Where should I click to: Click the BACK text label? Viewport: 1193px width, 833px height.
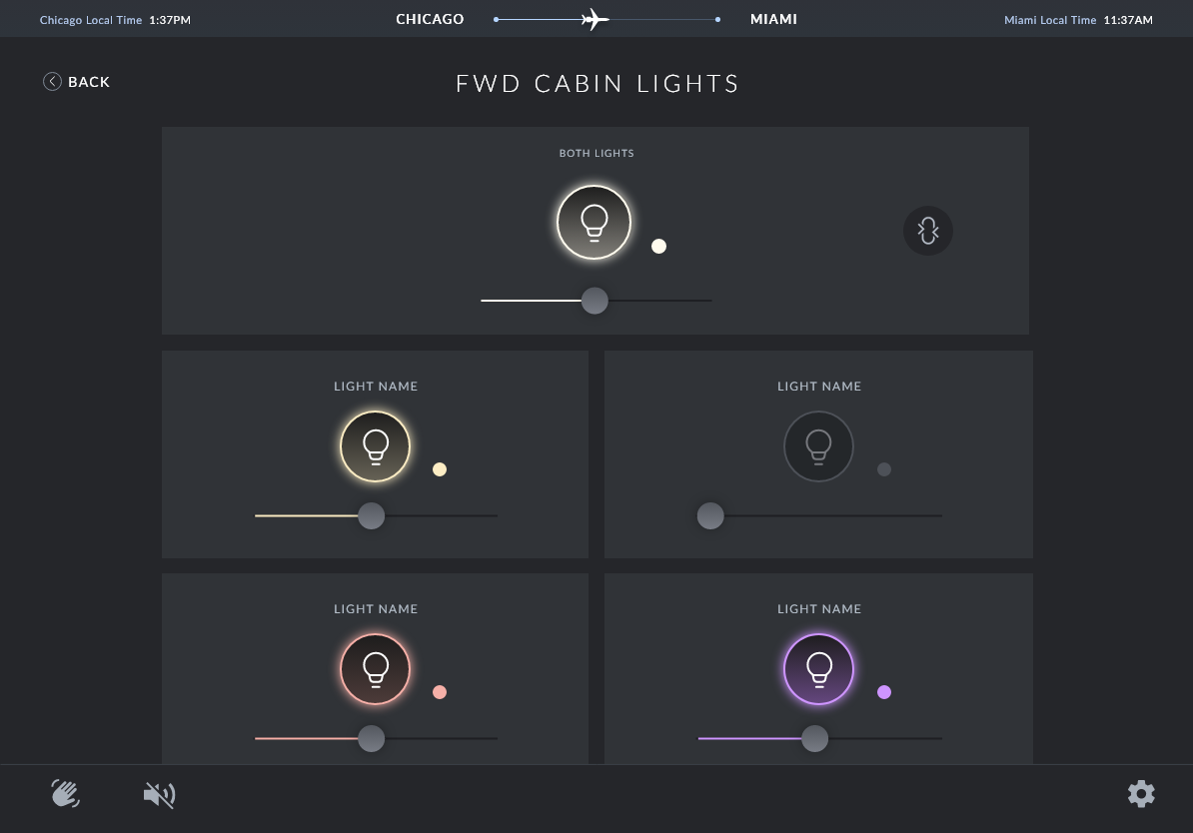click(89, 82)
